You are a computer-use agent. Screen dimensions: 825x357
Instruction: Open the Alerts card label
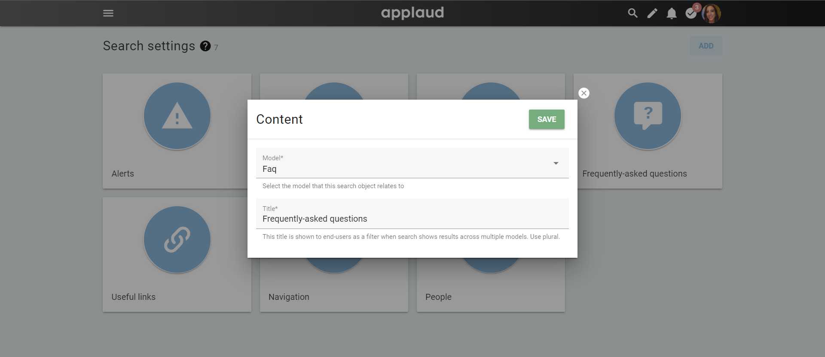pos(123,174)
